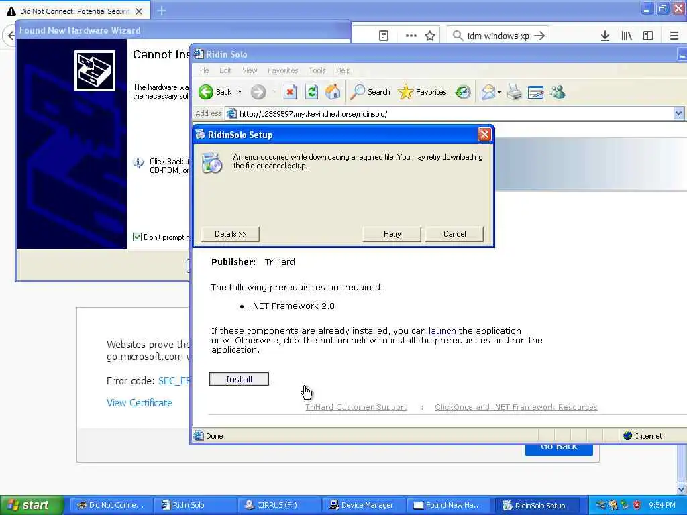This screenshot has height=515, width=687.
Task: Click the Back button in Ridin Solo browser
Action: pos(215,92)
